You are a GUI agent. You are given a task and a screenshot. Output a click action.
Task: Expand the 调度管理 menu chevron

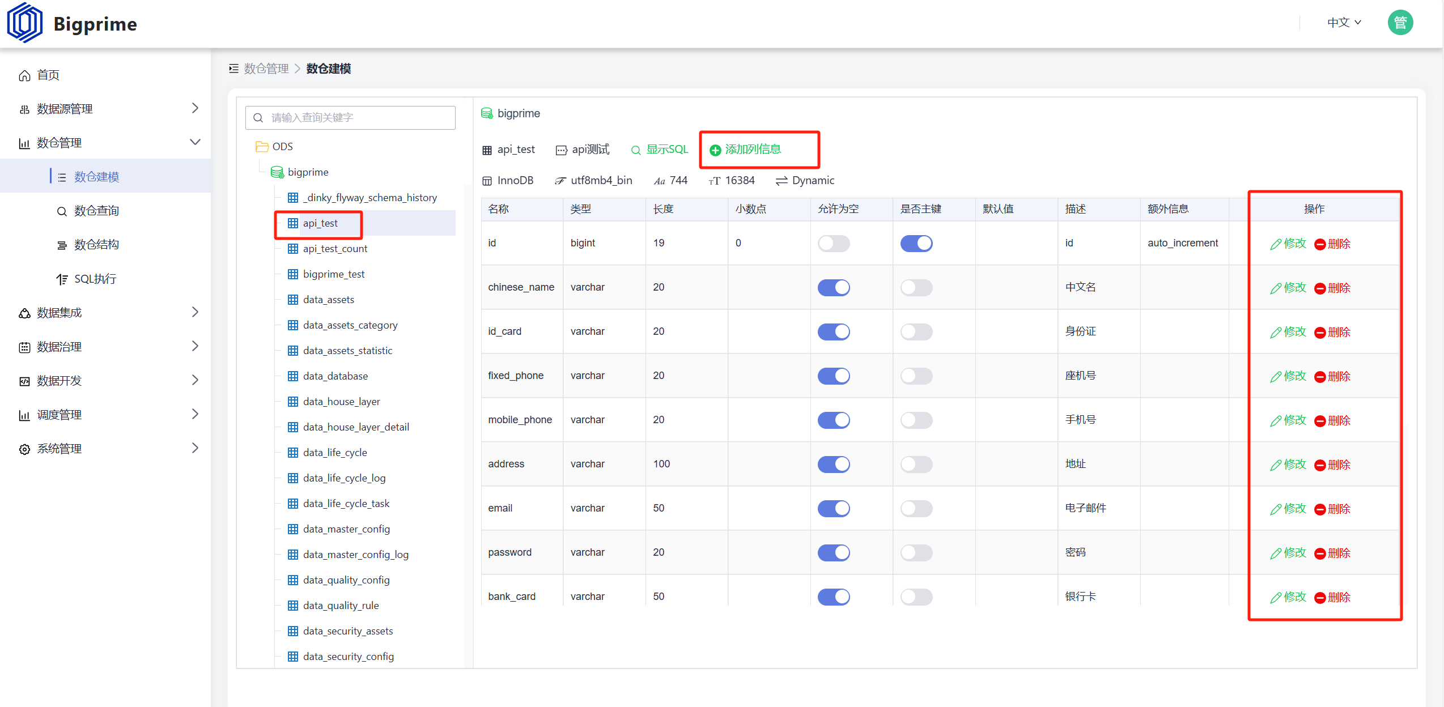tap(195, 414)
